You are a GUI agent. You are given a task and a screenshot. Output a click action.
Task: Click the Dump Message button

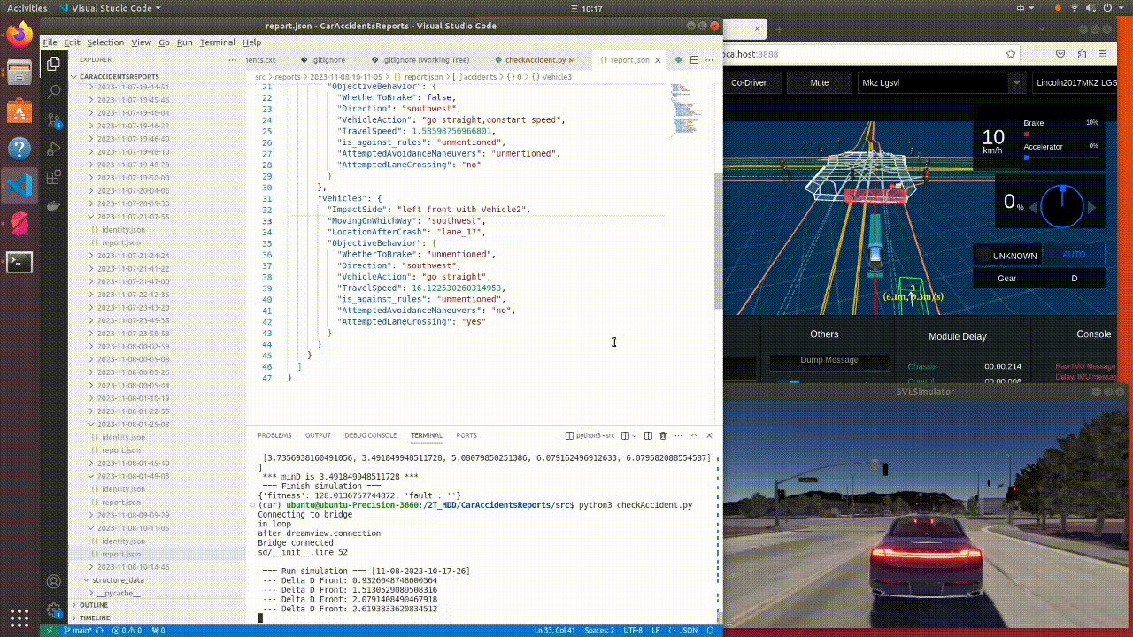click(829, 360)
